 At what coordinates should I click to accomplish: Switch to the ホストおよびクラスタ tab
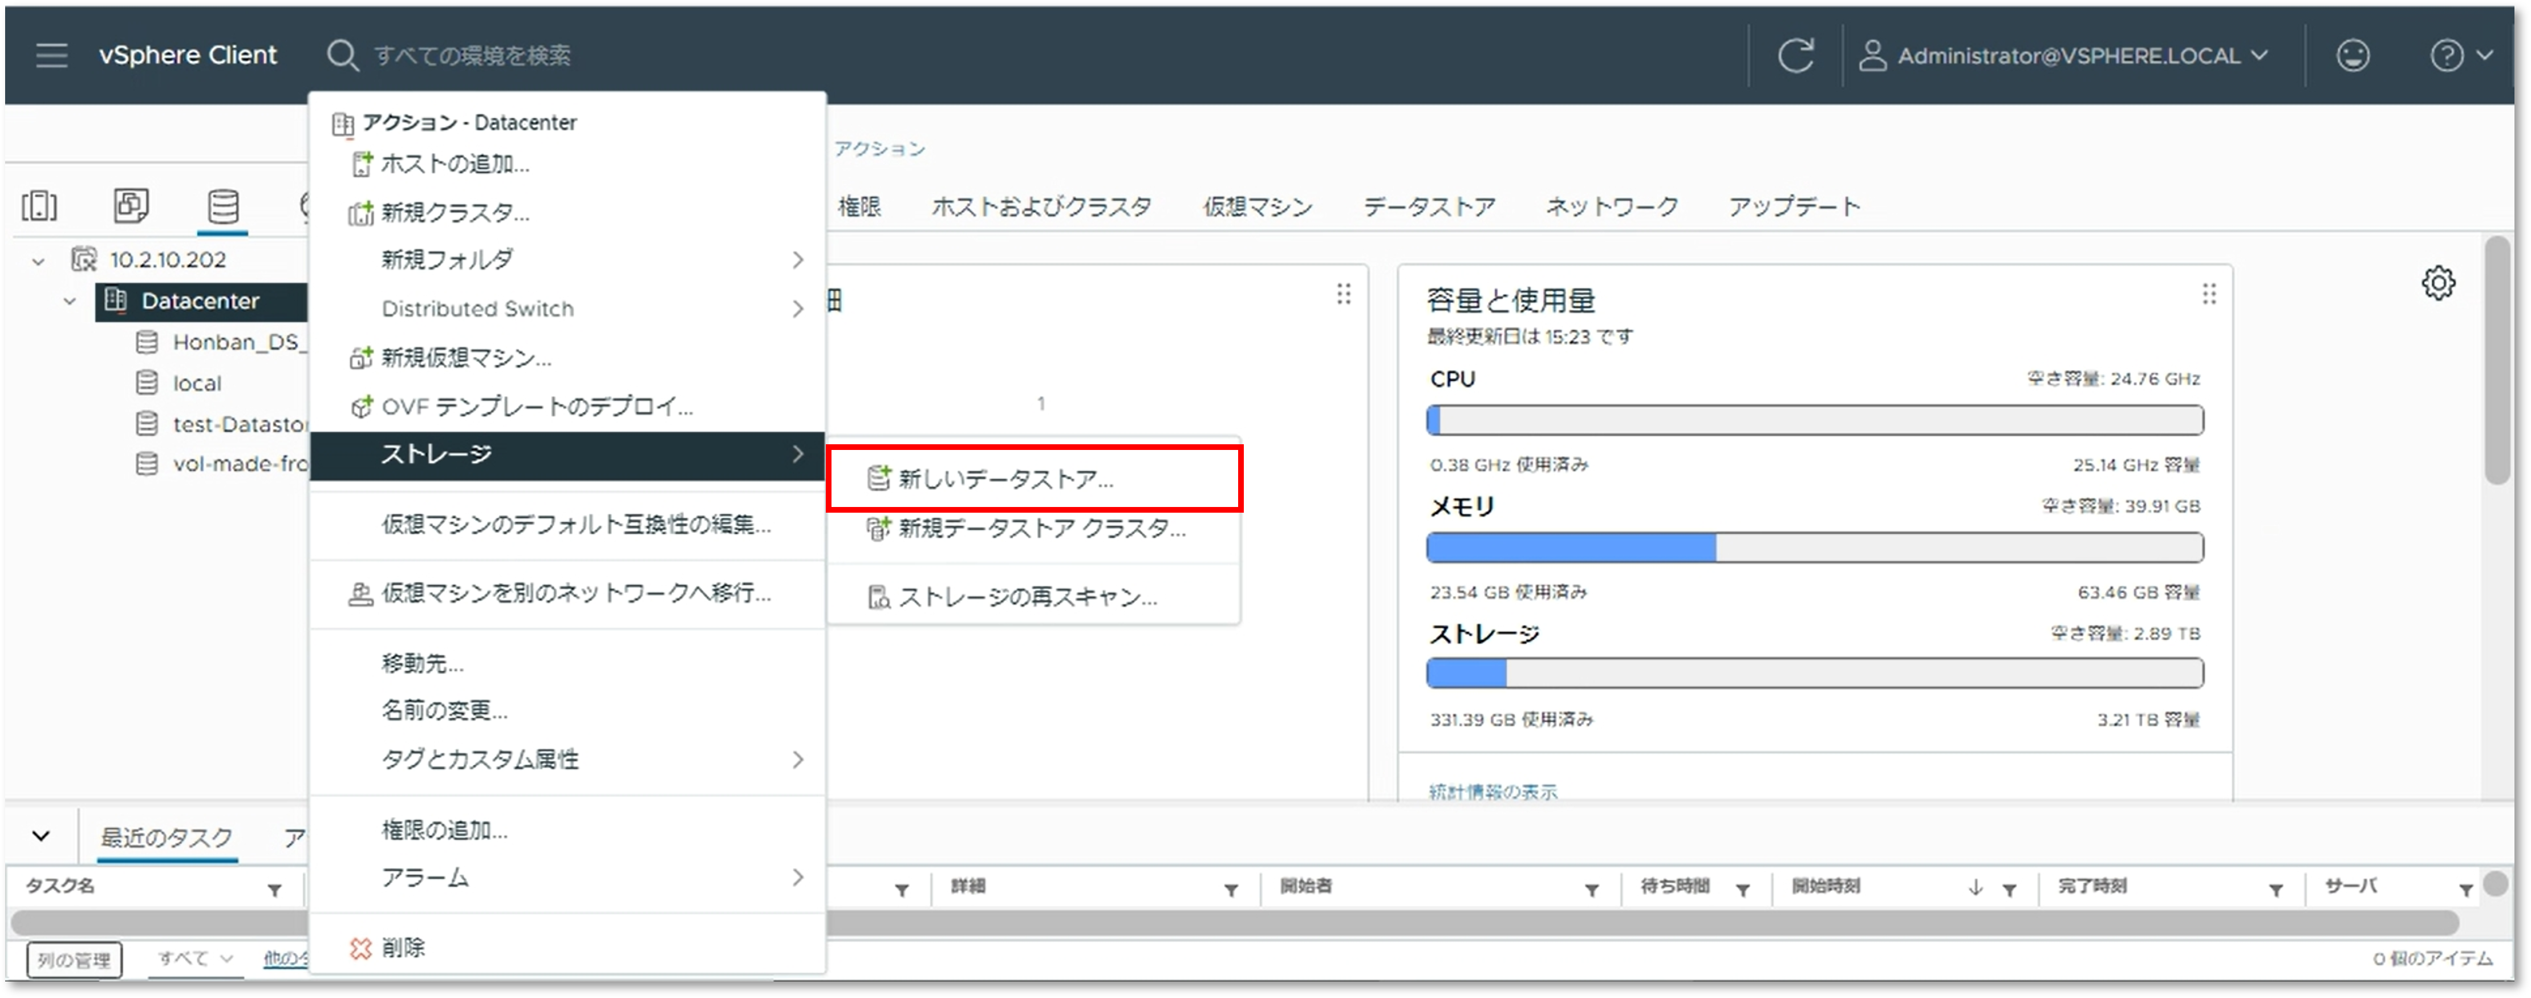point(1041,206)
